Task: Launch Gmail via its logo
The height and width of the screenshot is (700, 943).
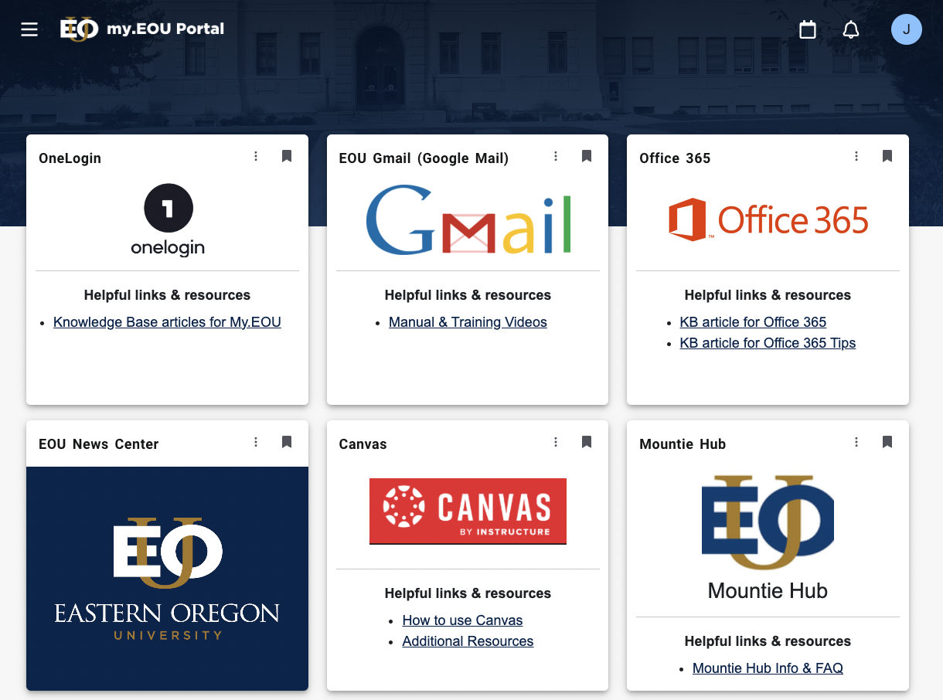Action: pos(468,220)
